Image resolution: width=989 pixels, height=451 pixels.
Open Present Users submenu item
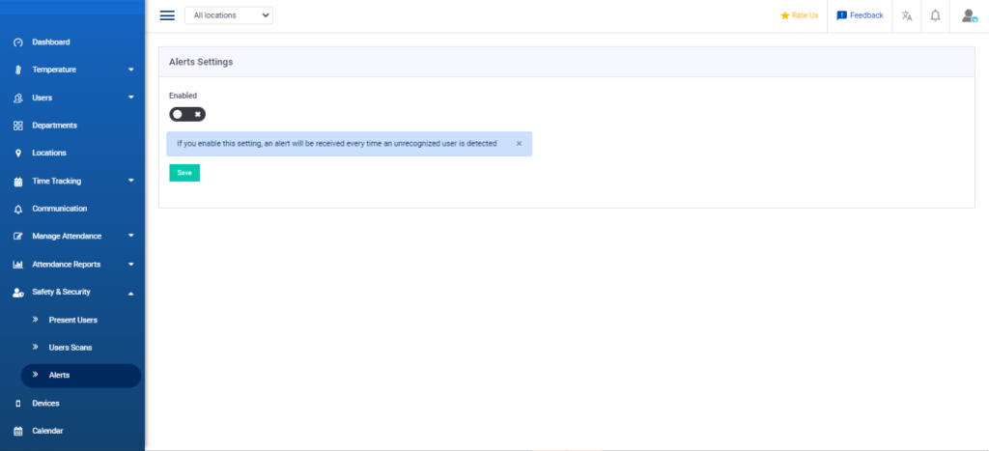click(x=73, y=320)
